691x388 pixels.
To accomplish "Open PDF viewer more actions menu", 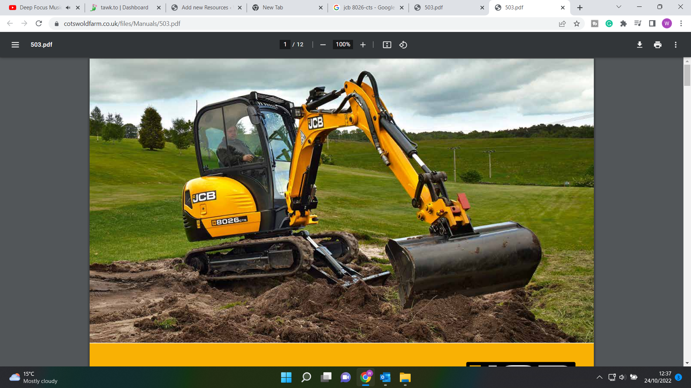I will click(676, 45).
